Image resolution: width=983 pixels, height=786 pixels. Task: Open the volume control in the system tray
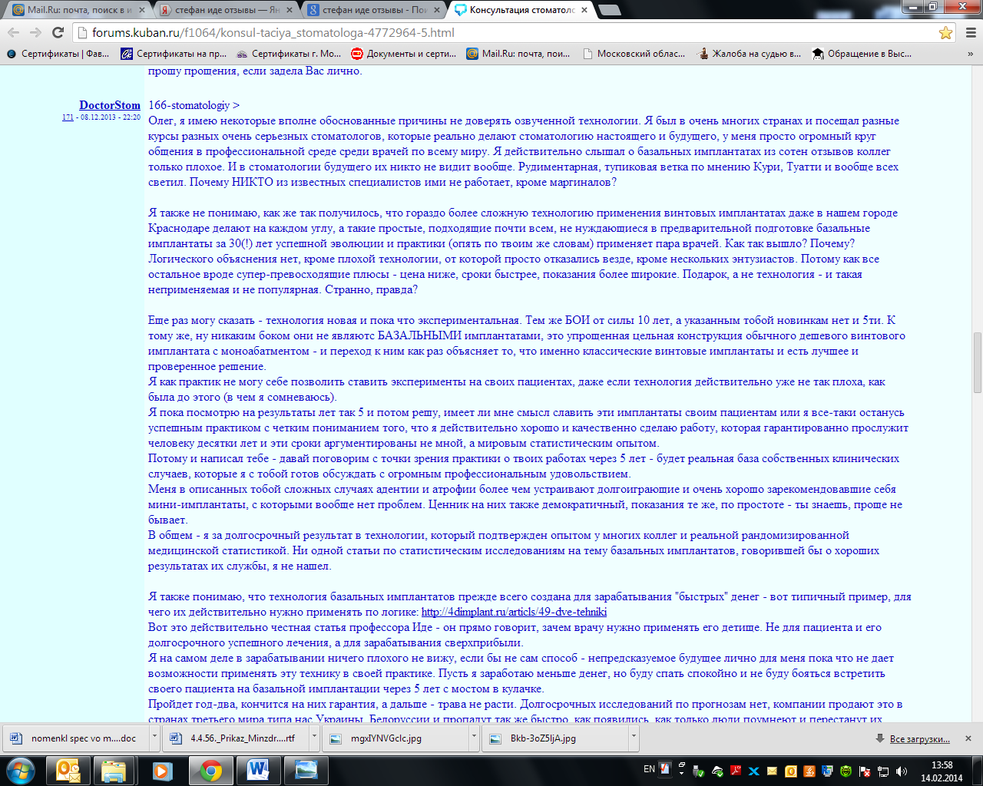tap(899, 771)
